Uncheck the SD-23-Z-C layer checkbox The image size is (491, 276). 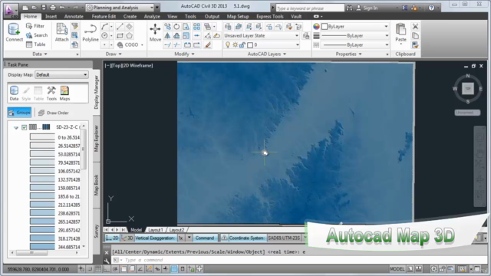[x=24, y=127]
